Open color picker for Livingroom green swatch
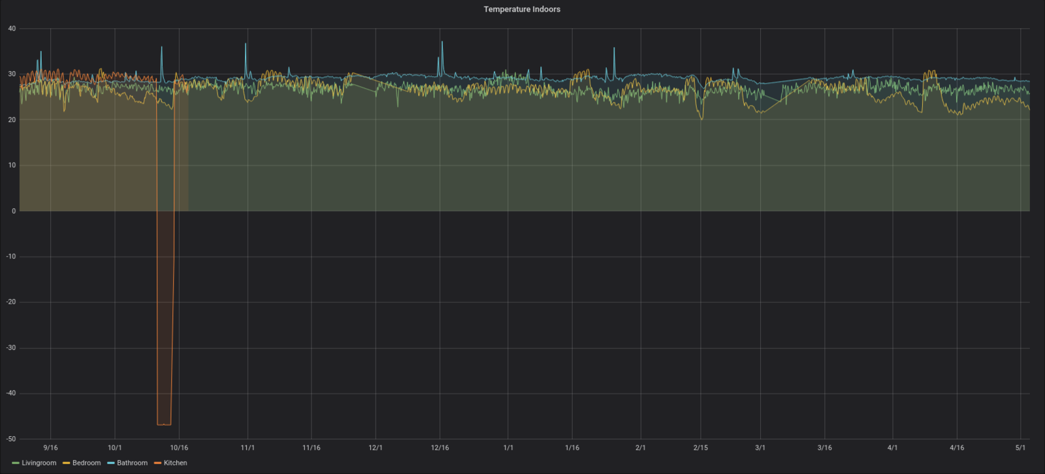The height and width of the screenshot is (474, 1045). pyautogui.click(x=16, y=463)
